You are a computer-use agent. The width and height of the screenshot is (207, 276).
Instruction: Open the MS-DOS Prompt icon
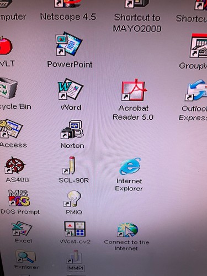(x=19, y=198)
